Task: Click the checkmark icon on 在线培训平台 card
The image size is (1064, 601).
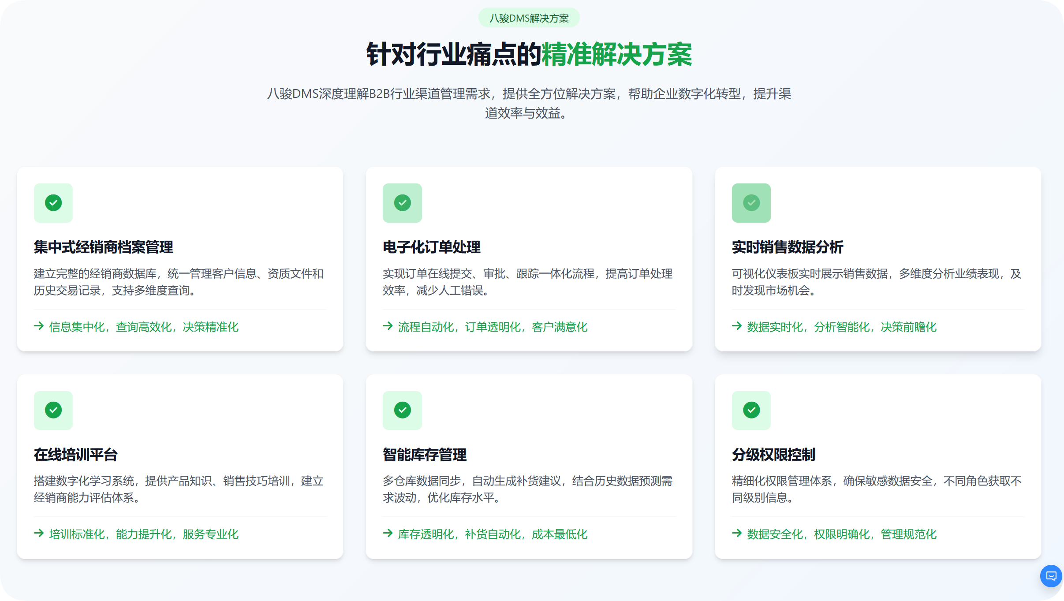Action: tap(53, 410)
